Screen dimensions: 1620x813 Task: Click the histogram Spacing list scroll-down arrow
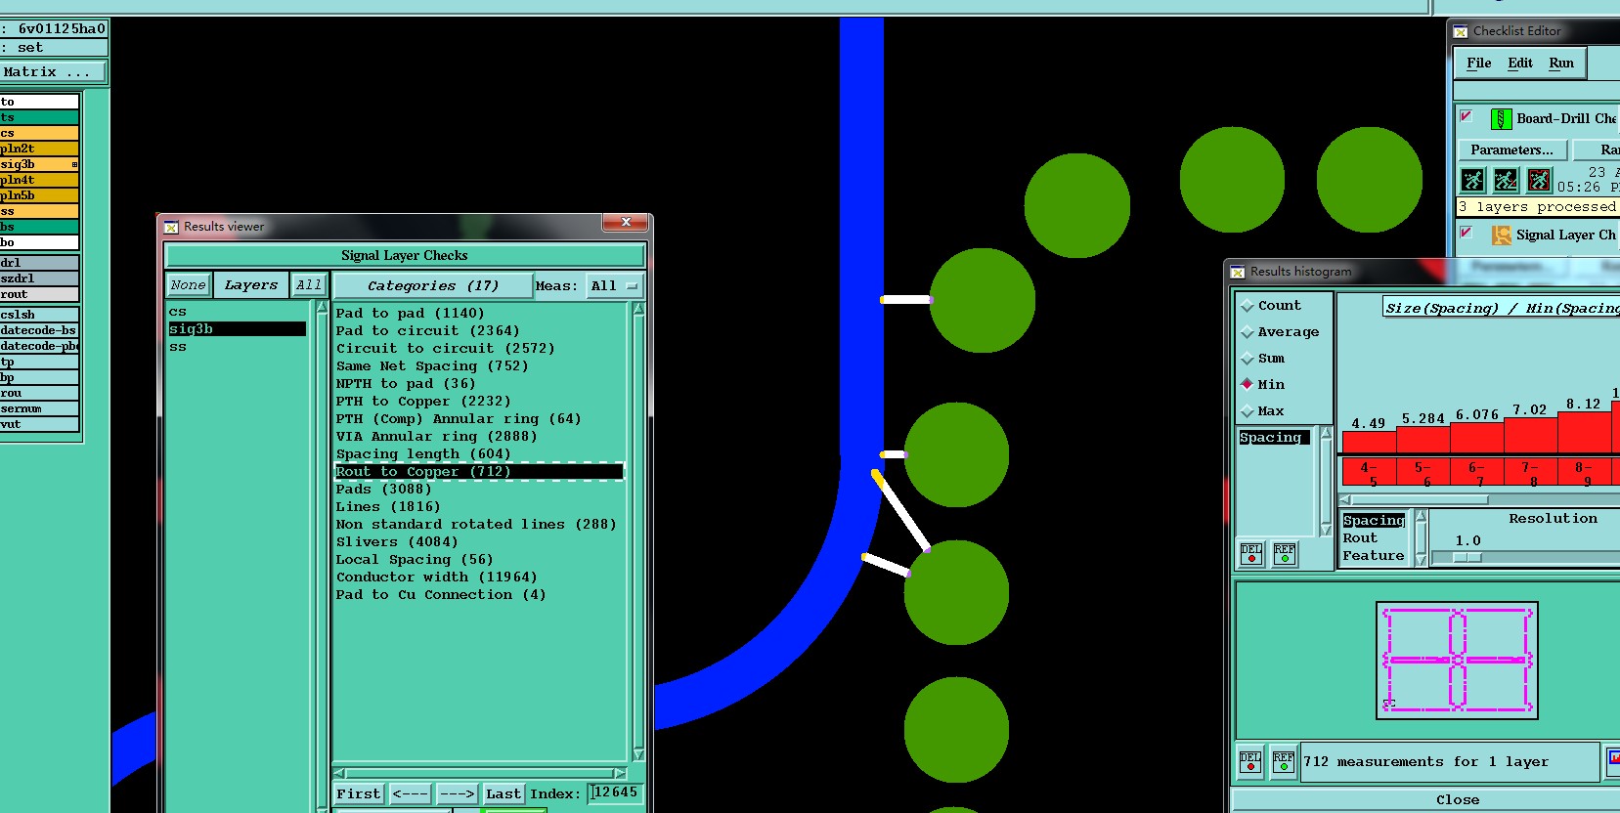tap(1326, 530)
